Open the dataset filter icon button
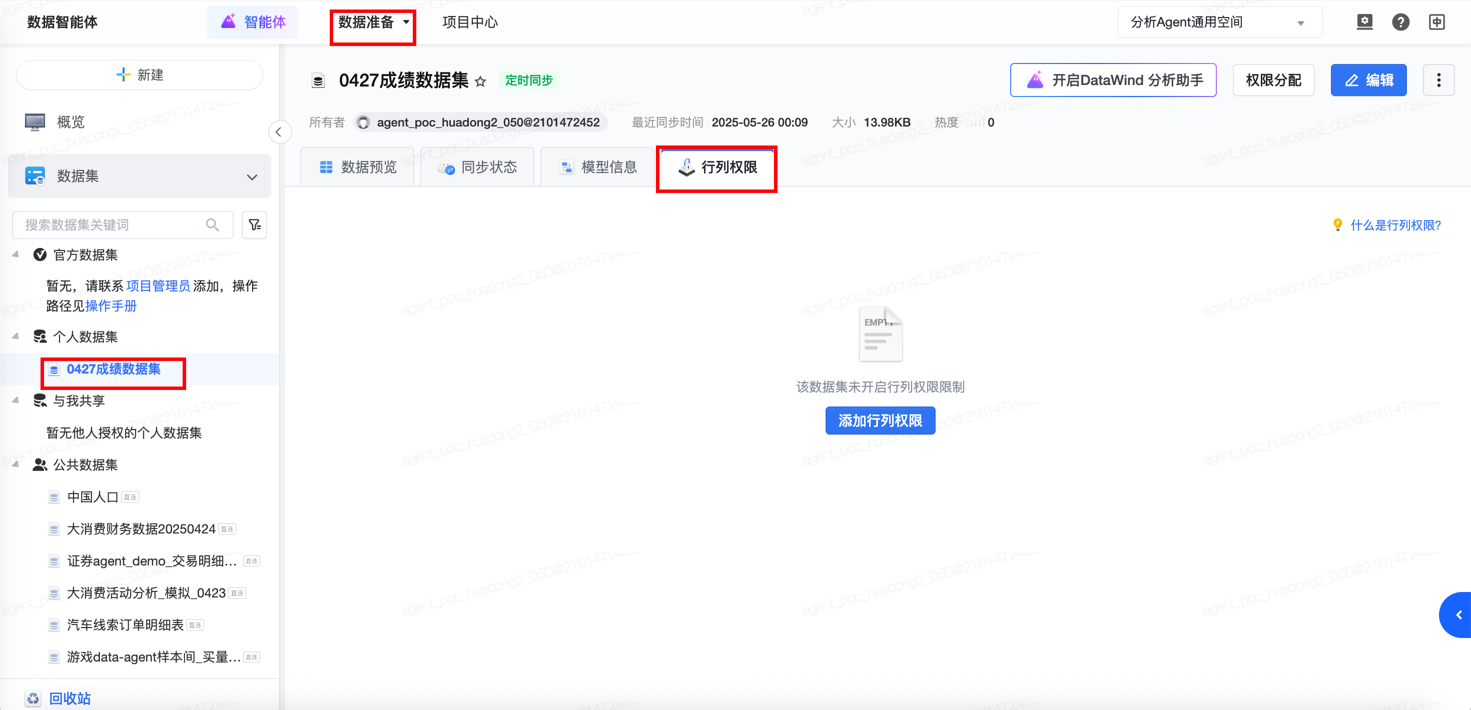Screen dimensions: 1471x710 (x=255, y=225)
